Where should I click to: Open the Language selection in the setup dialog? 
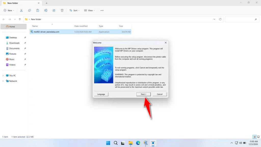coord(101,94)
